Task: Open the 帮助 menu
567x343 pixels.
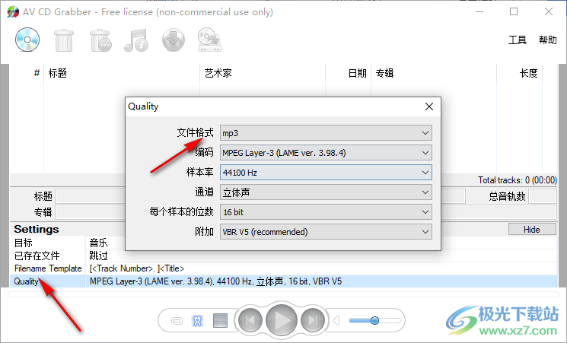Action: pyautogui.click(x=548, y=40)
